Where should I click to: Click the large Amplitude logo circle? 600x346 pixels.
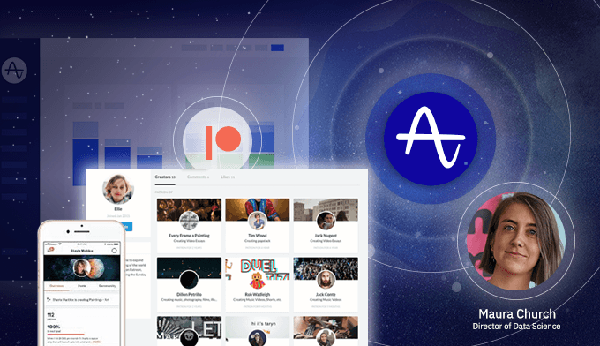point(431,139)
